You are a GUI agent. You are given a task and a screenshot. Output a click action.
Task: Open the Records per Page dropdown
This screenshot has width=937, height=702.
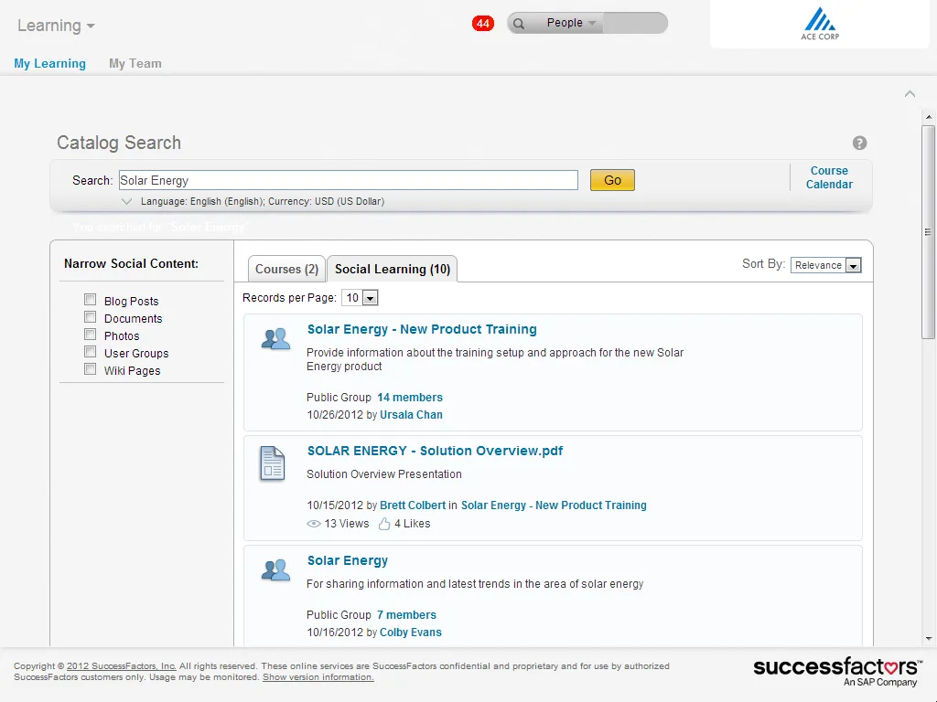(x=360, y=298)
